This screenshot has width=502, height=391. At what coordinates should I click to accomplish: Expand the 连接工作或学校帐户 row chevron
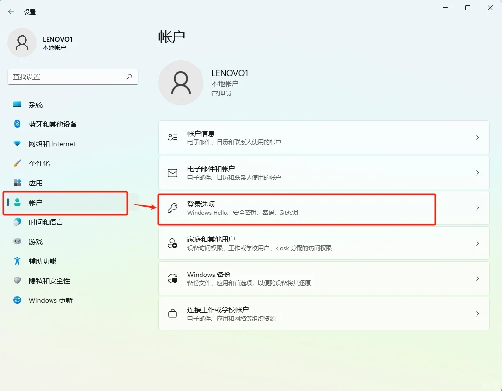point(477,314)
